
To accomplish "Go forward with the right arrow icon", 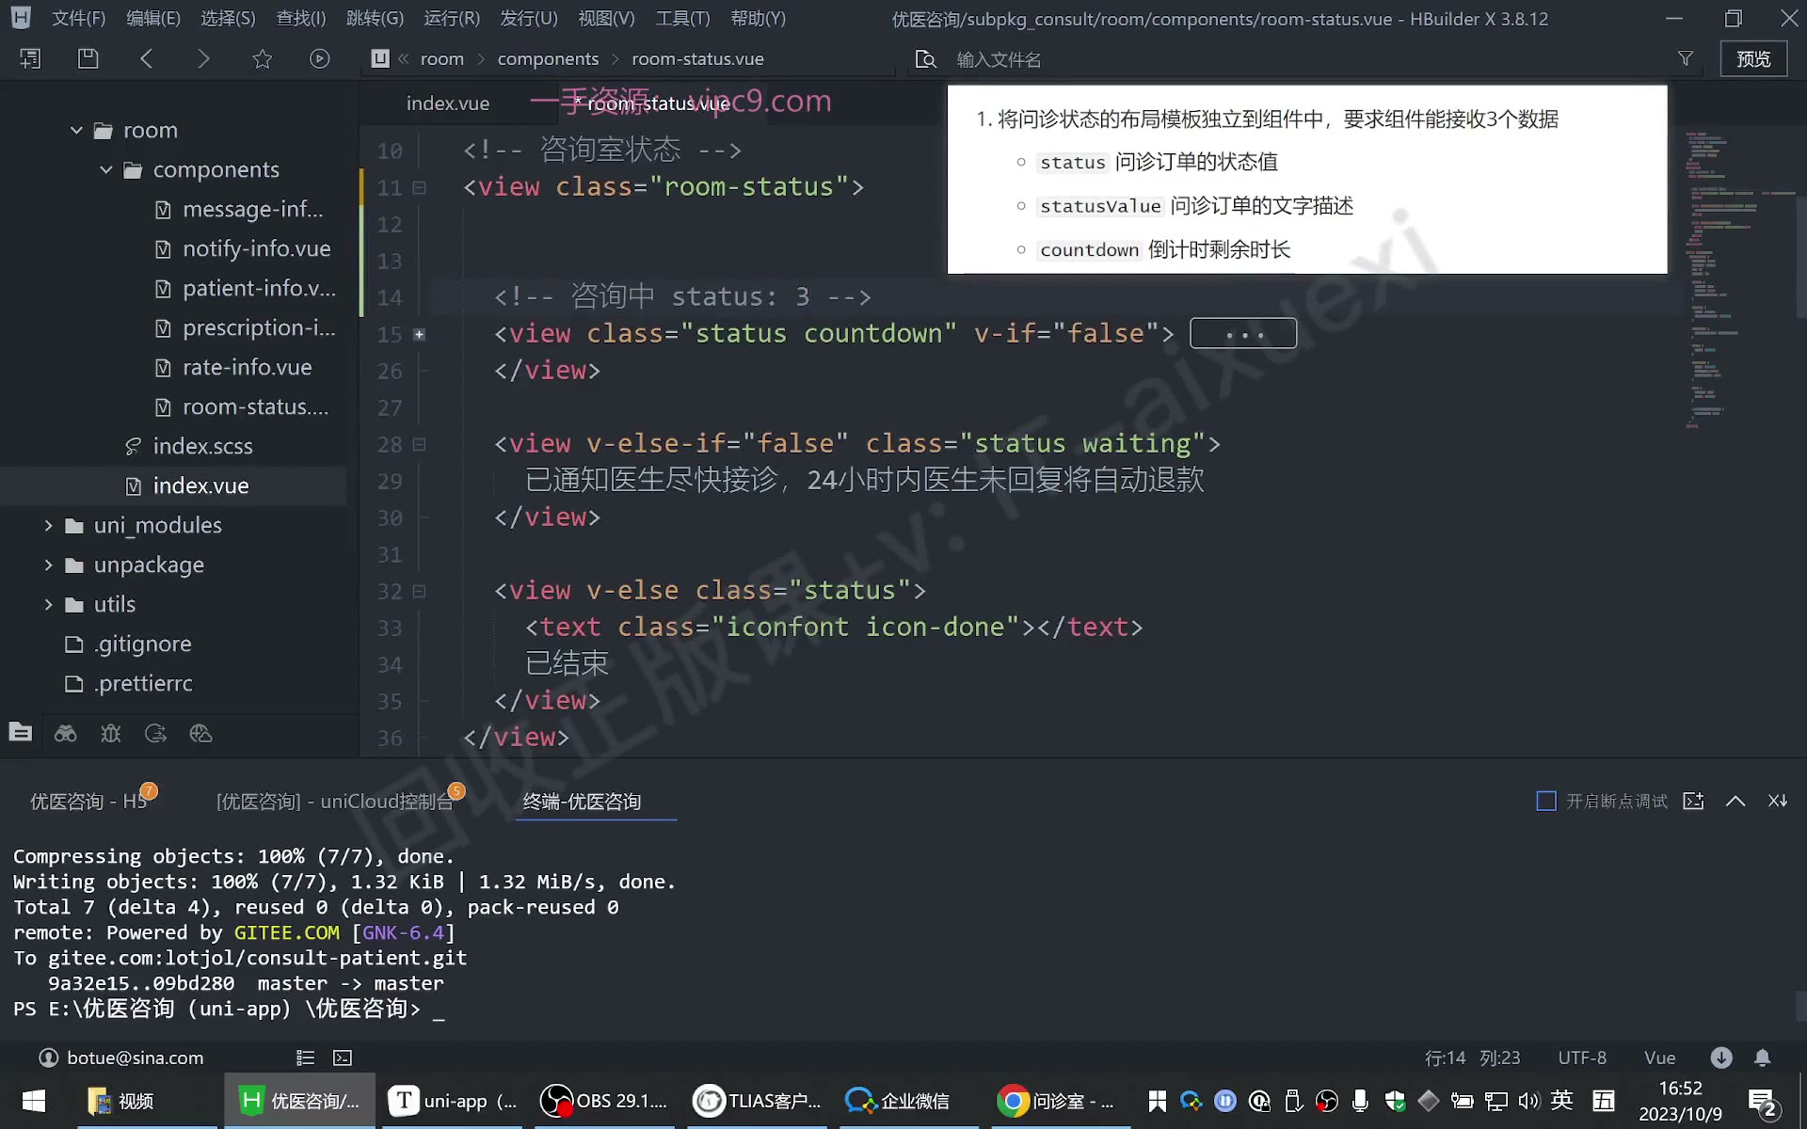I will pos(203,58).
